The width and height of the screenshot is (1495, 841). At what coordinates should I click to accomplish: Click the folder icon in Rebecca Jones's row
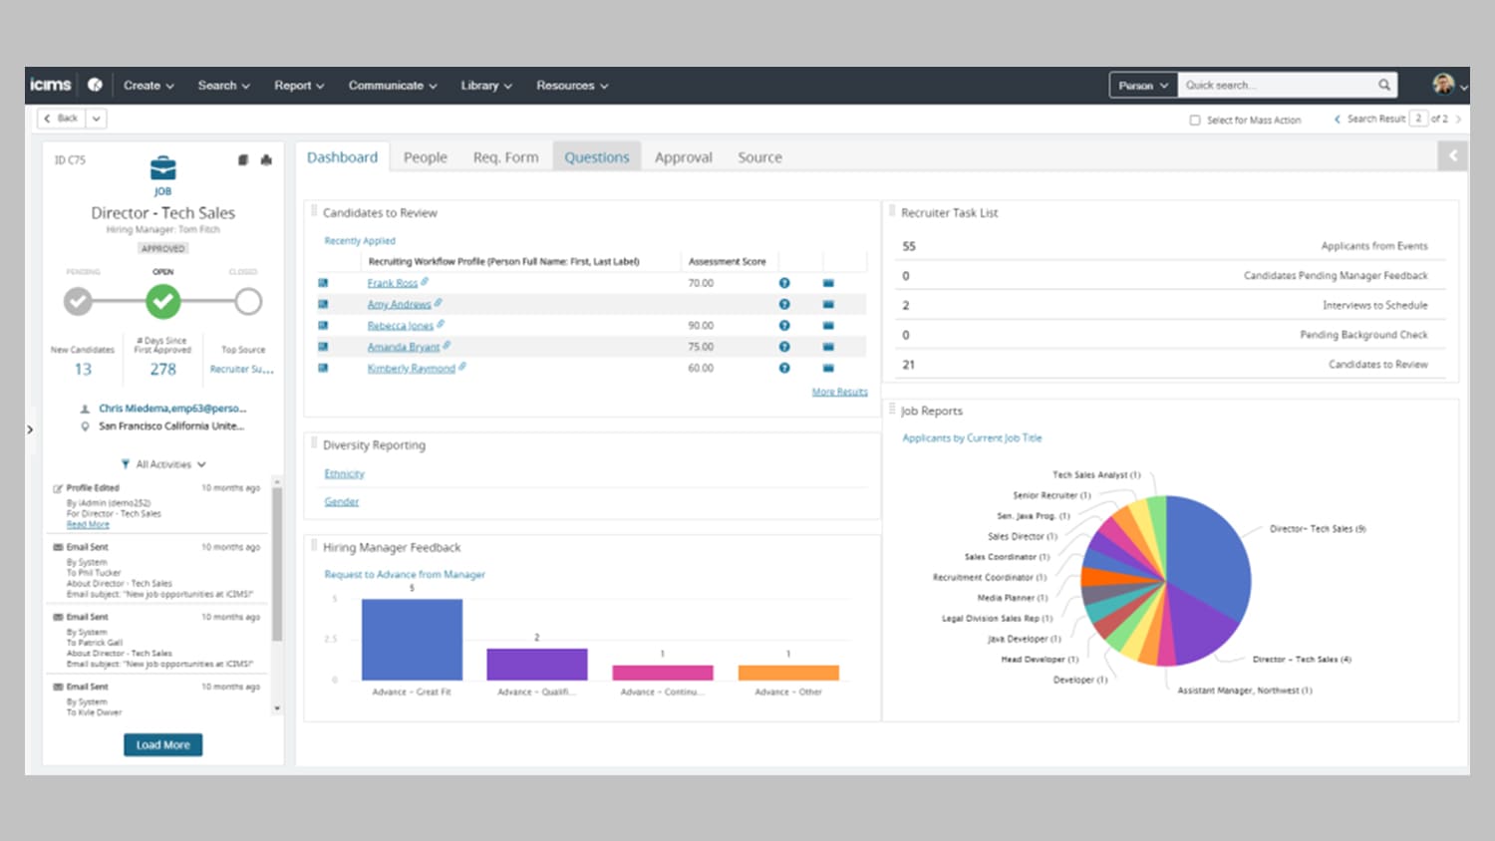tap(828, 326)
